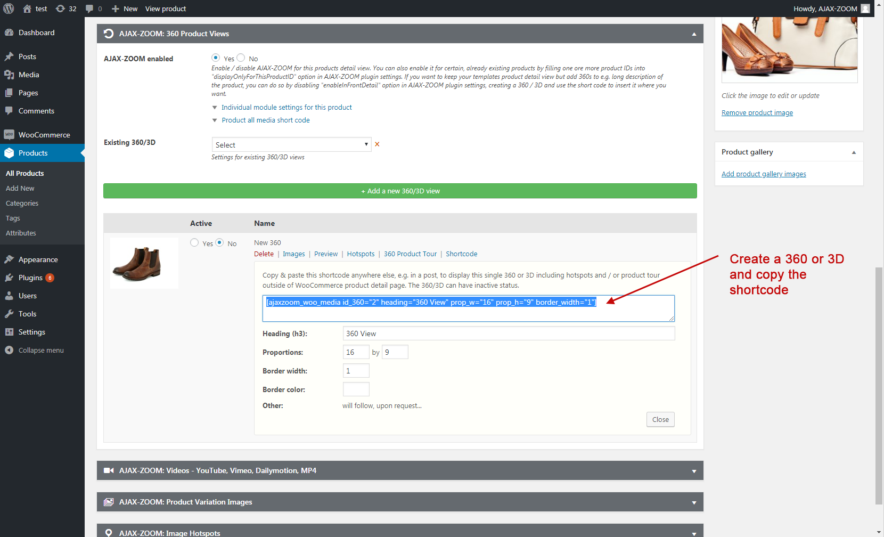
Task: Open Categories under Products
Action: pyautogui.click(x=22, y=203)
